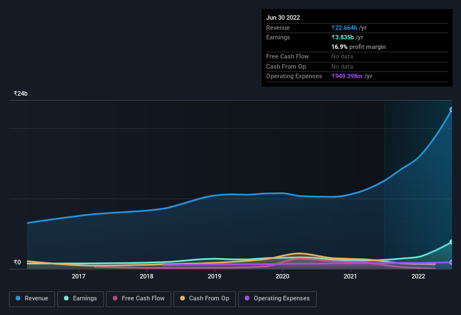Click the Jun 30 2022 tooltip date
Viewport: 461px width, 315px height.
click(x=283, y=17)
